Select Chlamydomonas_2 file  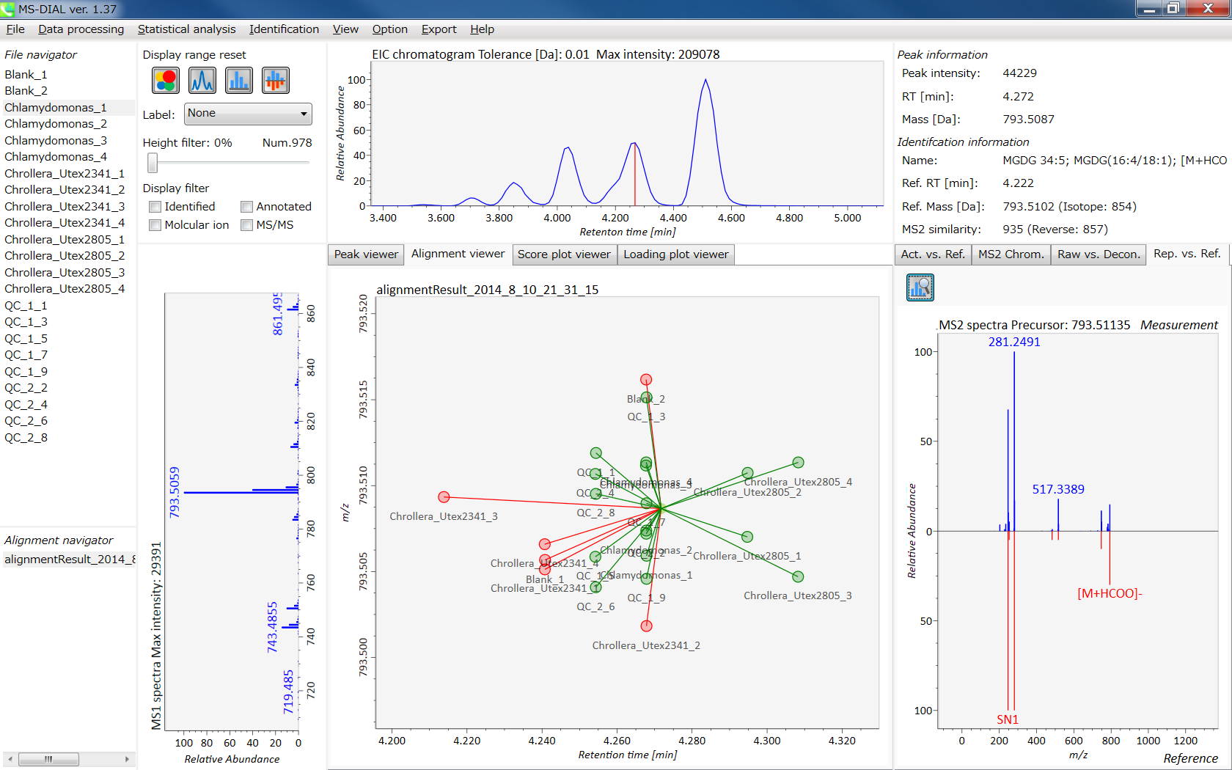click(x=56, y=124)
